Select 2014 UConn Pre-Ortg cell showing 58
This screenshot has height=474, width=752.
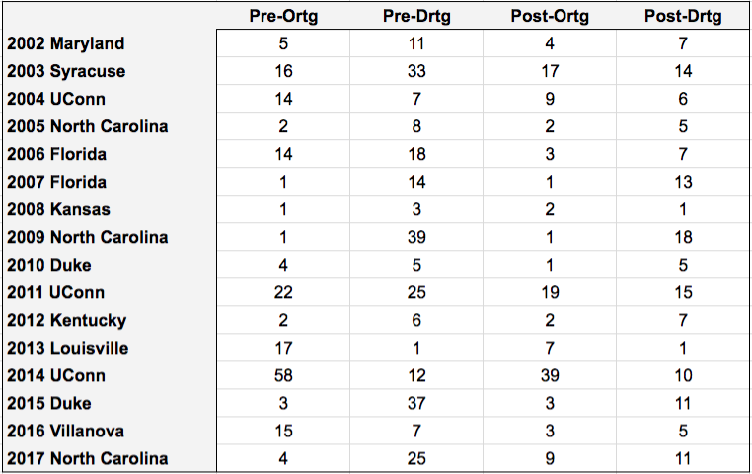(x=283, y=375)
